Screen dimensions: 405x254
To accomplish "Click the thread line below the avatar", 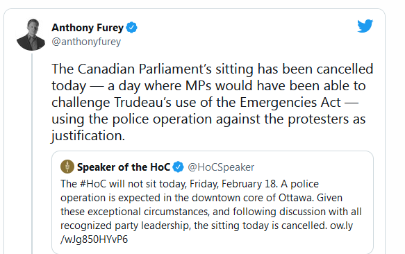I will (x=32, y=153).
